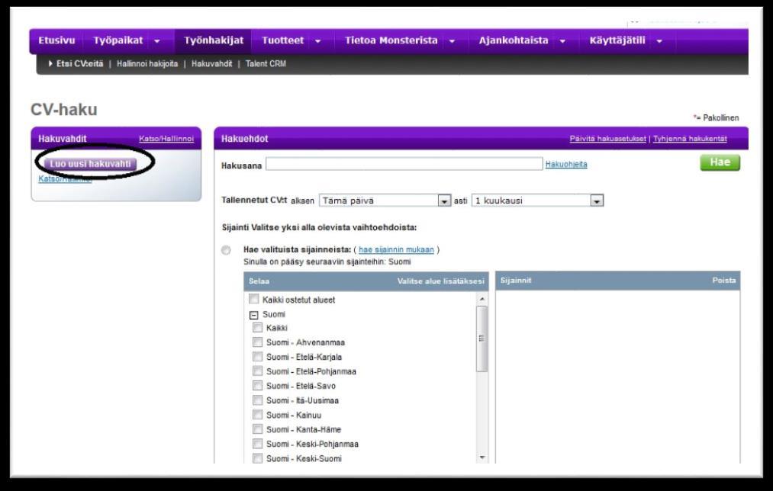Open Talent CRM submenu link
Image resolution: width=773 pixels, height=491 pixels.
(x=266, y=63)
